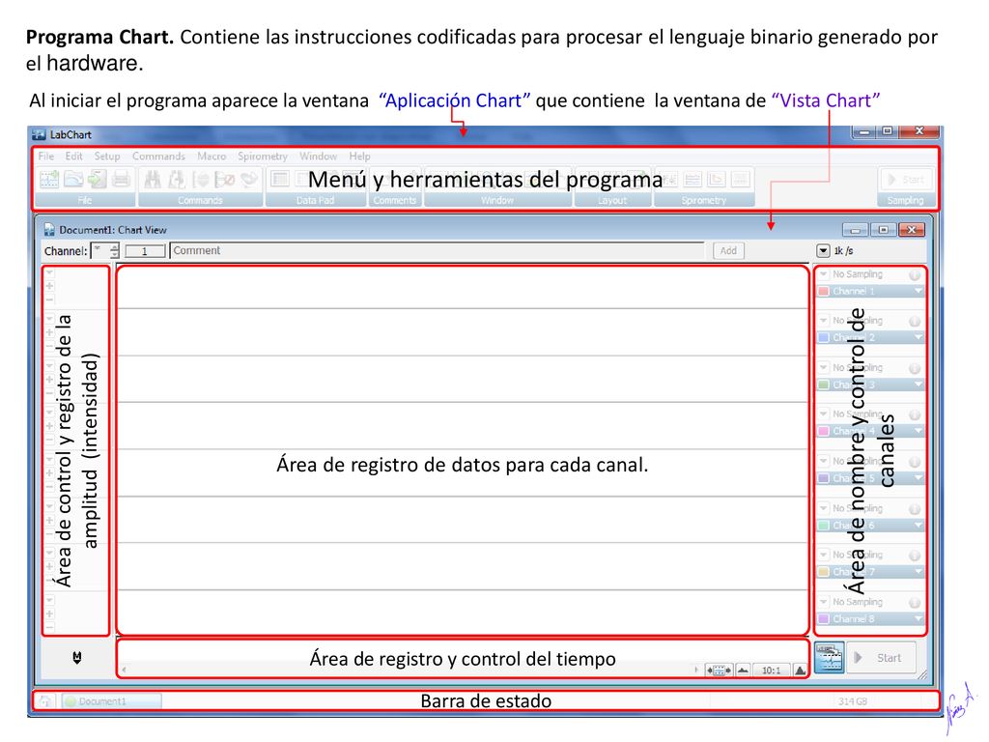Screen dimensions: 989x742
Task: Click the red Channel 1 color swatch
Action: click(x=824, y=292)
